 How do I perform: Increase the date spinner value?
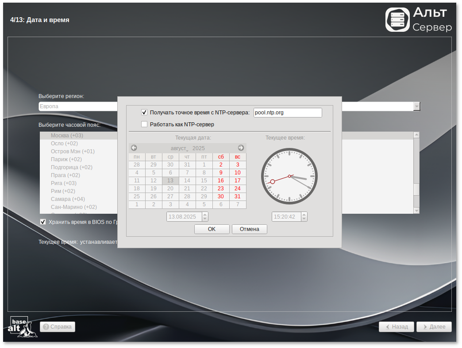pyautogui.click(x=205, y=215)
